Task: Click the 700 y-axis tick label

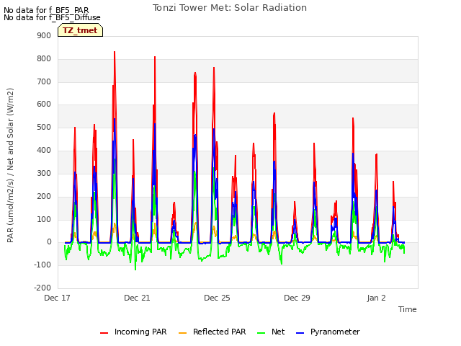Action: click(44, 81)
